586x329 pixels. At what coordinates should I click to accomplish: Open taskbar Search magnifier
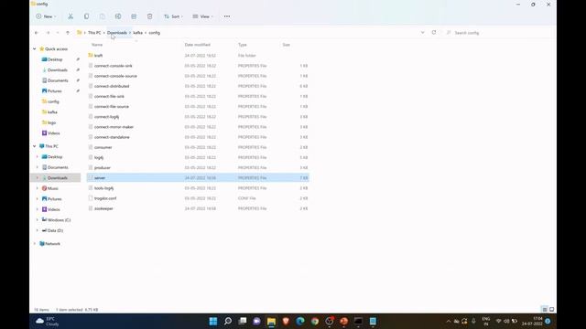click(228, 321)
